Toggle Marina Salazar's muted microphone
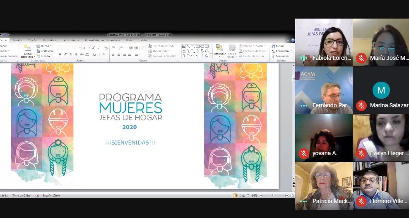 [361, 106]
